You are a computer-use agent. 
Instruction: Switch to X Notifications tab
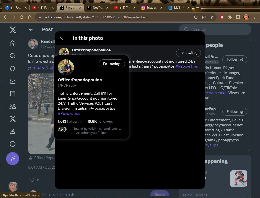[x=98, y=8]
